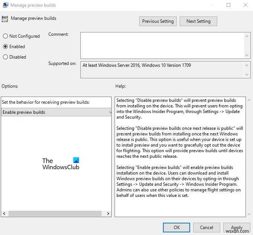
Task: Click the Help pane scroll down arrow
Action: tap(249, 214)
